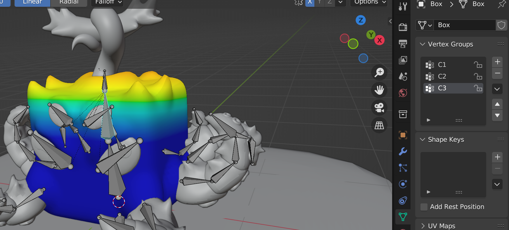The height and width of the screenshot is (230, 509).
Task: Click the viewport zoom magnifier icon
Action: coord(379,72)
